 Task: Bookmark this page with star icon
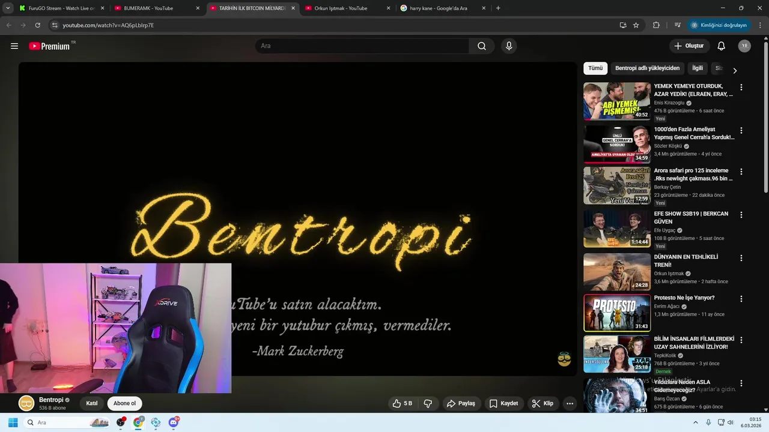[636, 25]
